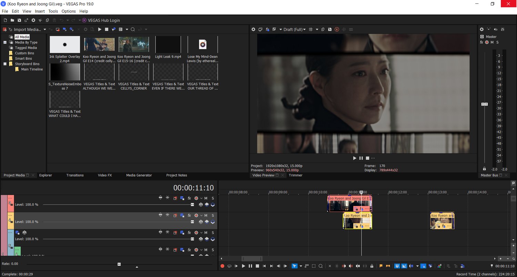Click the Copy icon in the main toolbar
The image size is (517, 277).
click(48, 20)
